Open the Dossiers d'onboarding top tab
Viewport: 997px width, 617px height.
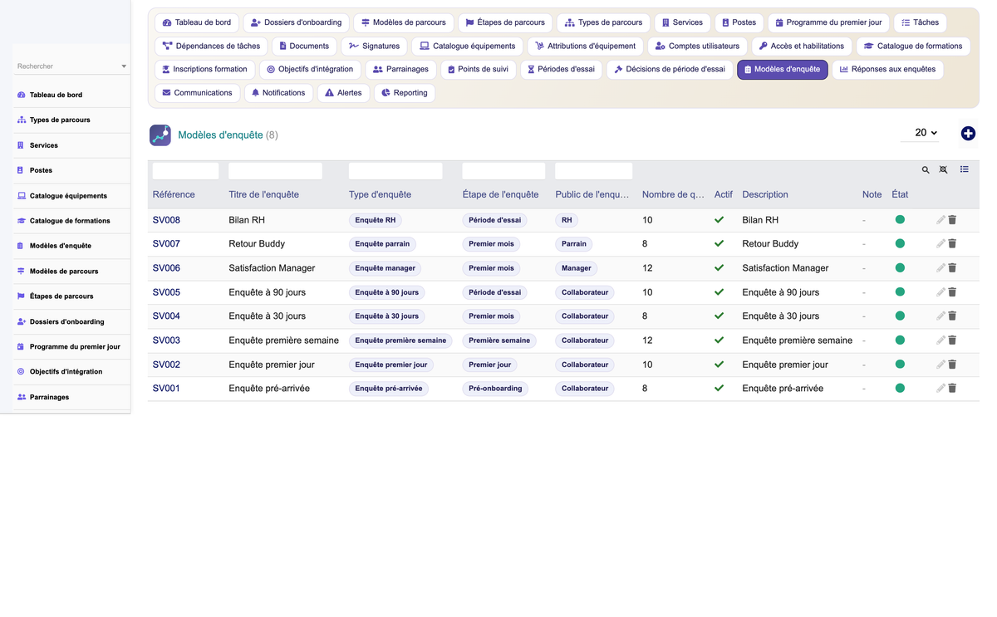296,22
